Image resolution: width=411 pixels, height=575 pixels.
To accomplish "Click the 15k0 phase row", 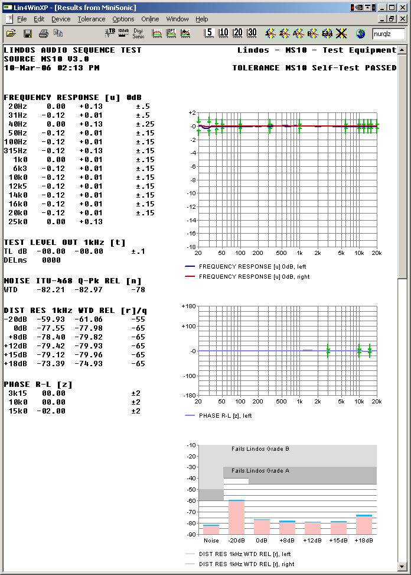I will [x=74, y=411].
